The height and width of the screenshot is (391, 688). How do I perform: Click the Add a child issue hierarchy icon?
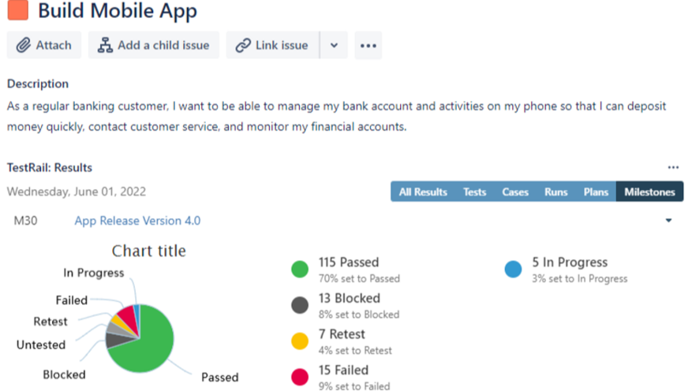tap(105, 46)
